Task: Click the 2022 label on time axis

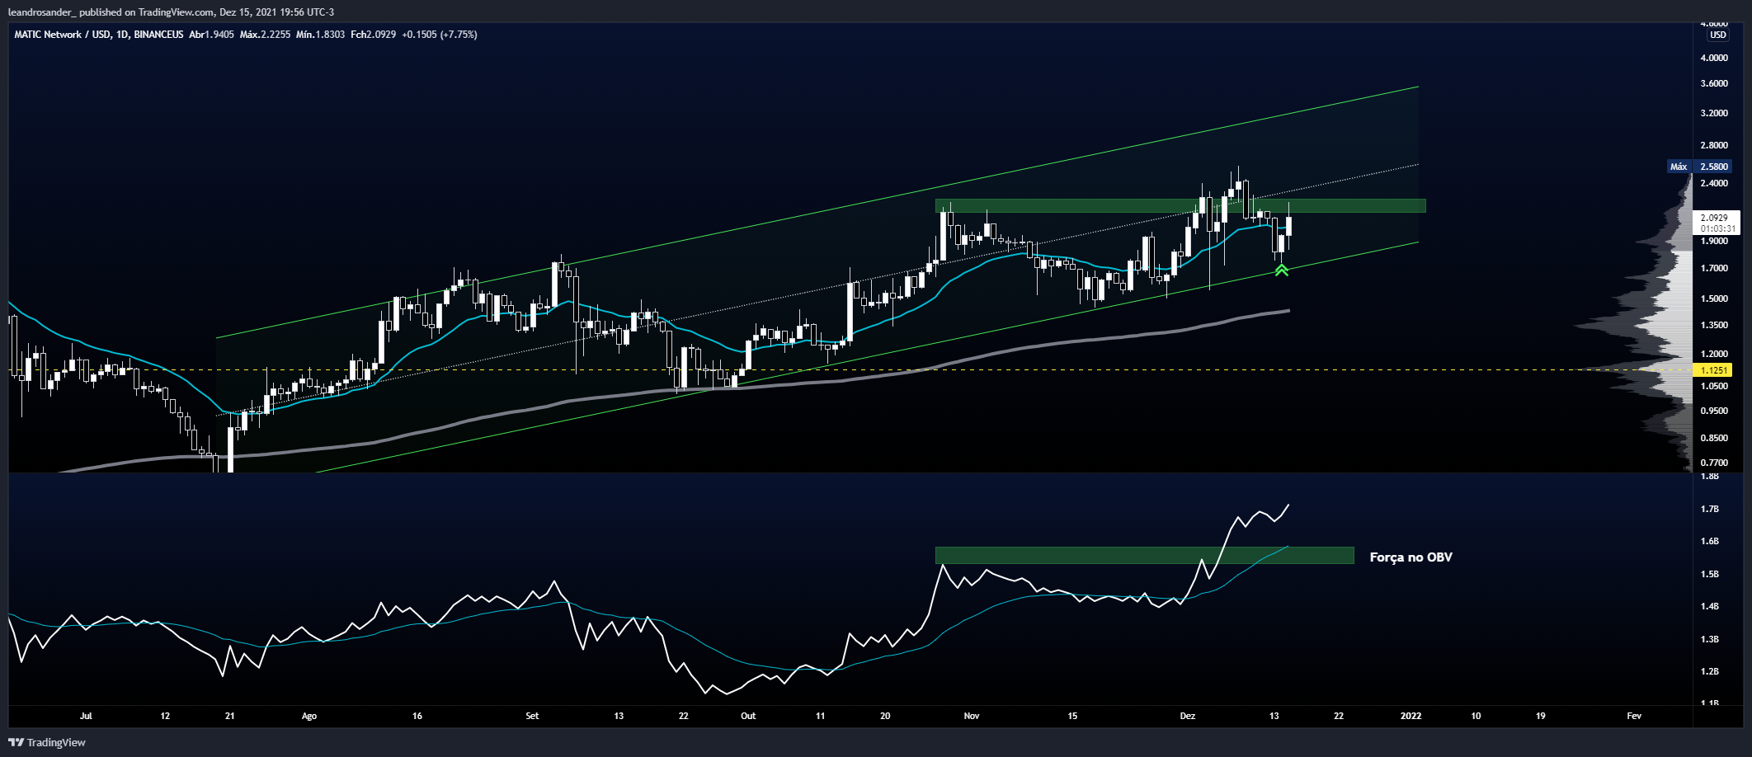Action: point(1411,716)
